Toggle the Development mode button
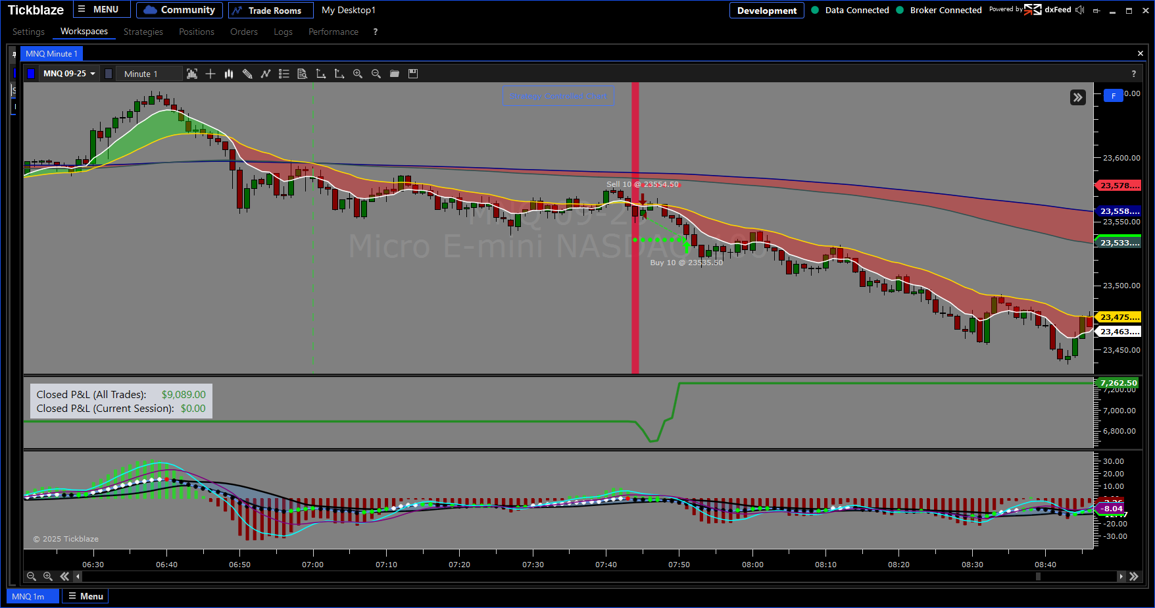 click(x=766, y=11)
